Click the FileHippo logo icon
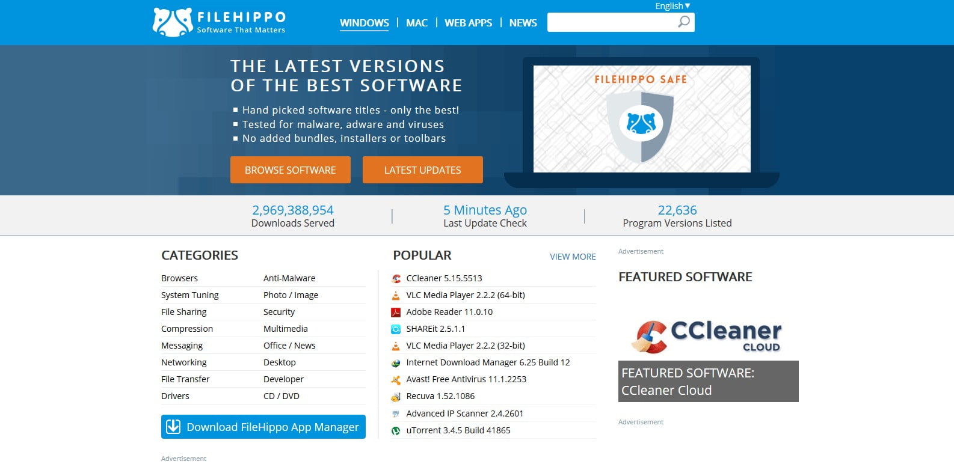This screenshot has height=473, width=954. [173, 22]
